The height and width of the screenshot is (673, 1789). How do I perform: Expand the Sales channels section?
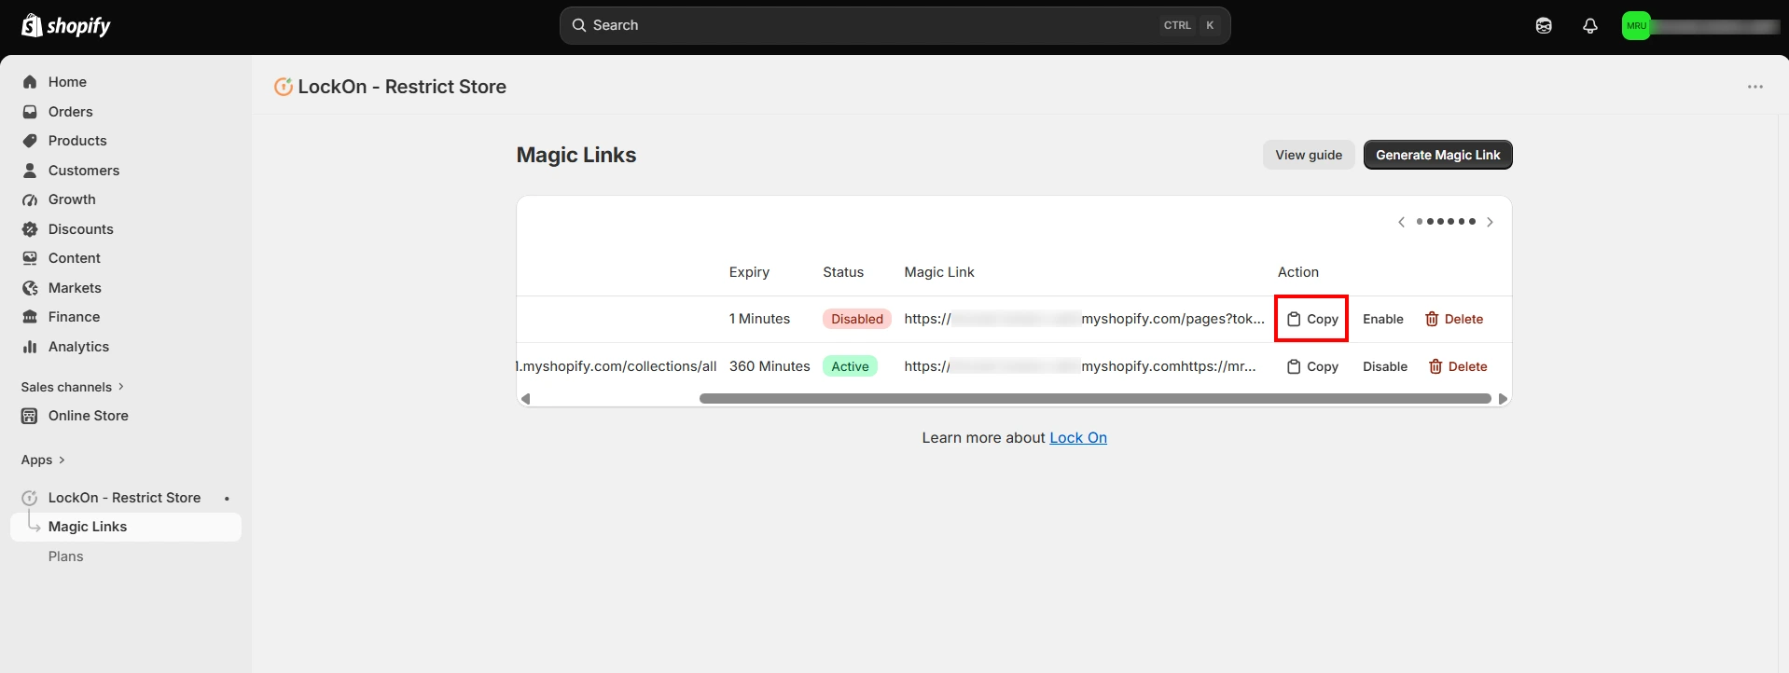click(73, 387)
